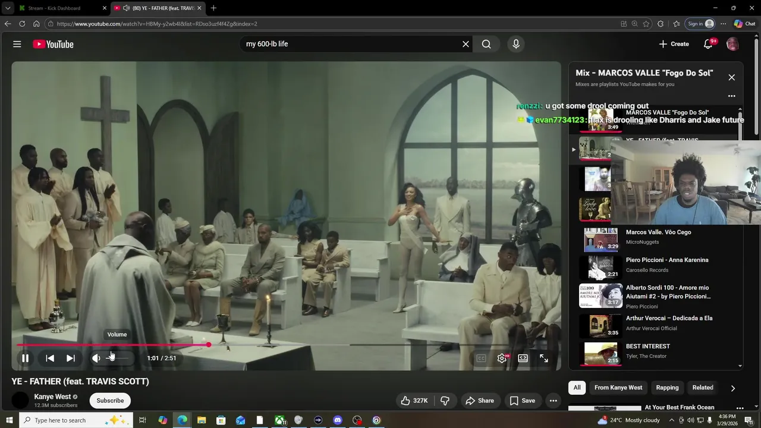Screen dimensions: 761x428
Task: Open the Create button menu
Action: [x=674, y=44]
